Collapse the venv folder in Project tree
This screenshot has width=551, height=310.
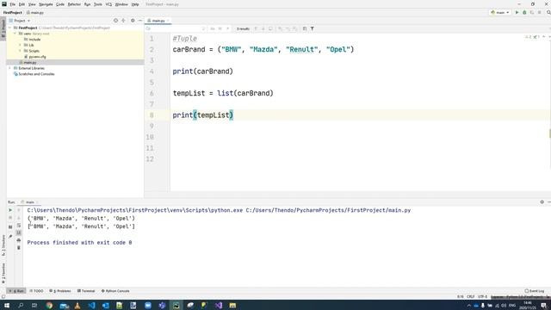point(15,34)
